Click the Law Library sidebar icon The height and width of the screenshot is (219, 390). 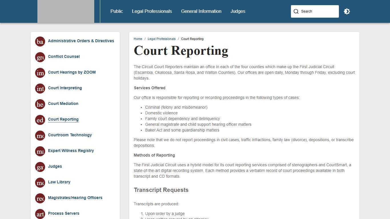tap(40, 182)
